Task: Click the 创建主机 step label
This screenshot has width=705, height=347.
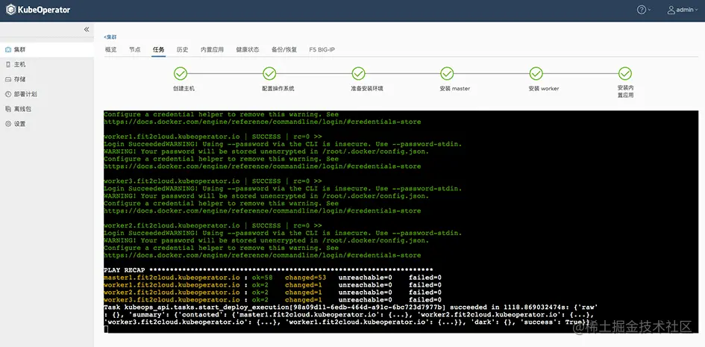Action: [x=184, y=89]
